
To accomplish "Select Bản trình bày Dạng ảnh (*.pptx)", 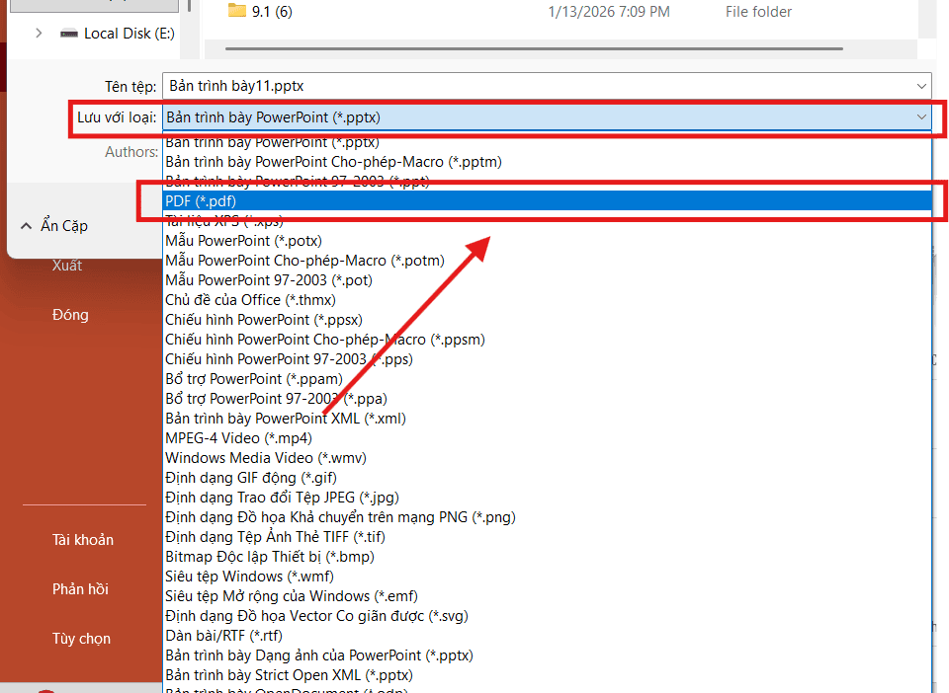I will (x=547, y=655).
